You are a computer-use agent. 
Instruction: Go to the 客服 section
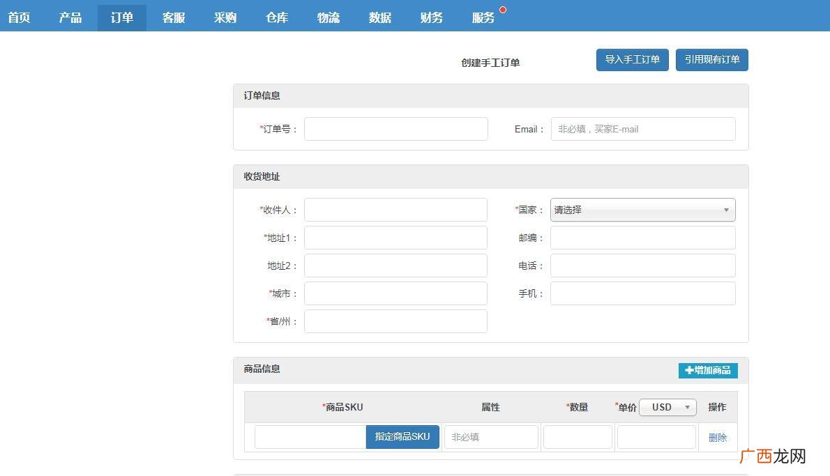(174, 17)
